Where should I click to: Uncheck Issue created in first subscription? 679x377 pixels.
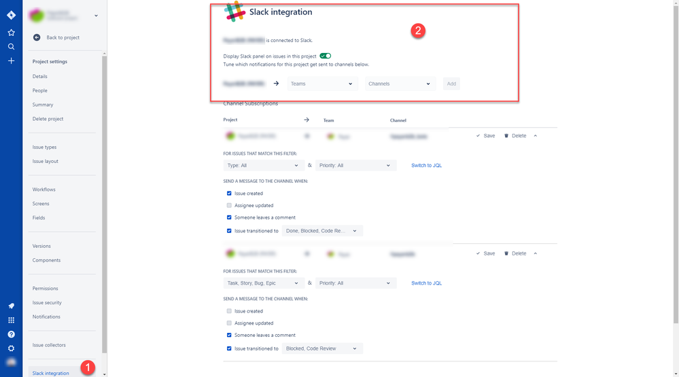tap(229, 194)
